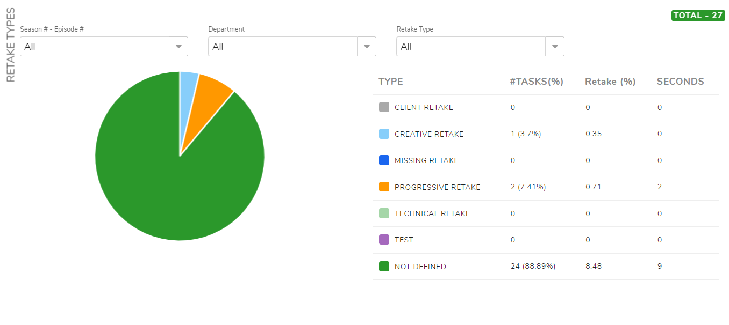The width and height of the screenshot is (729, 325).
Task: Click the Retake Type 'All' selection field
Action: (x=471, y=47)
